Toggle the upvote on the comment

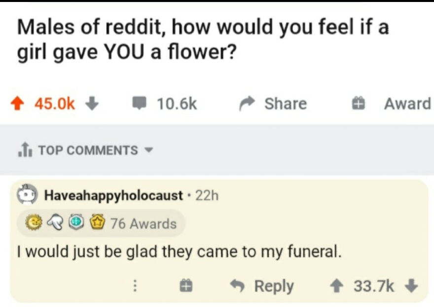(337, 285)
